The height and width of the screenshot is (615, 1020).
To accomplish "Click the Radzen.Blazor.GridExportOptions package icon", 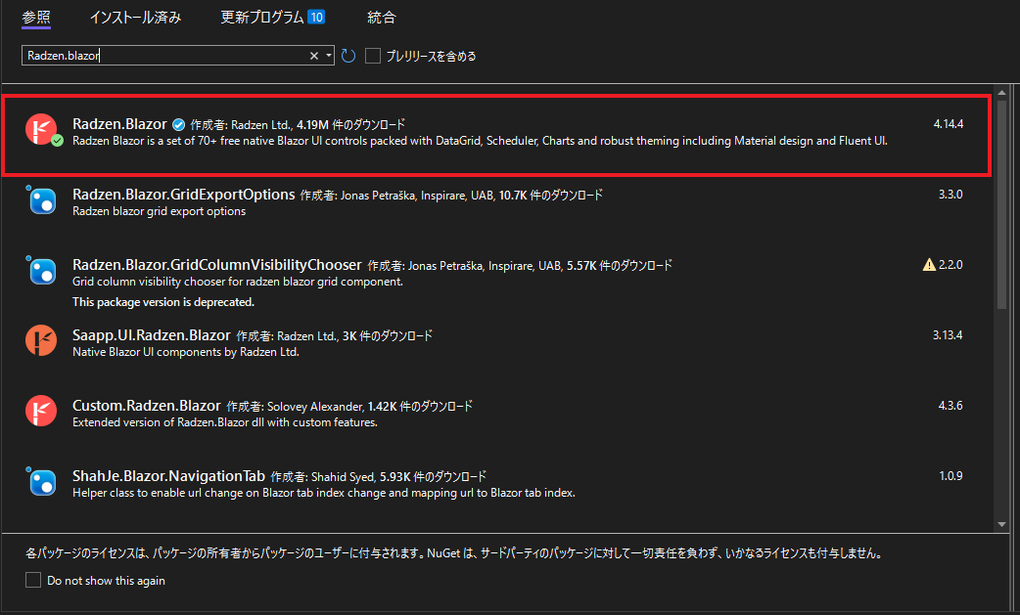I will click(x=42, y=200).
